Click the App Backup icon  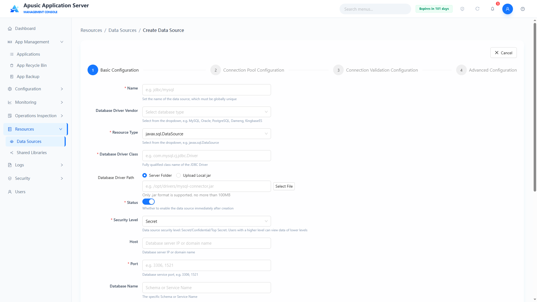(x=12, y=77)
